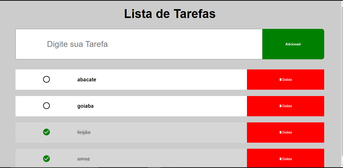Screen dimensions: 343x168
Task: Select the goiaba task text
Action: coord(85,106)
